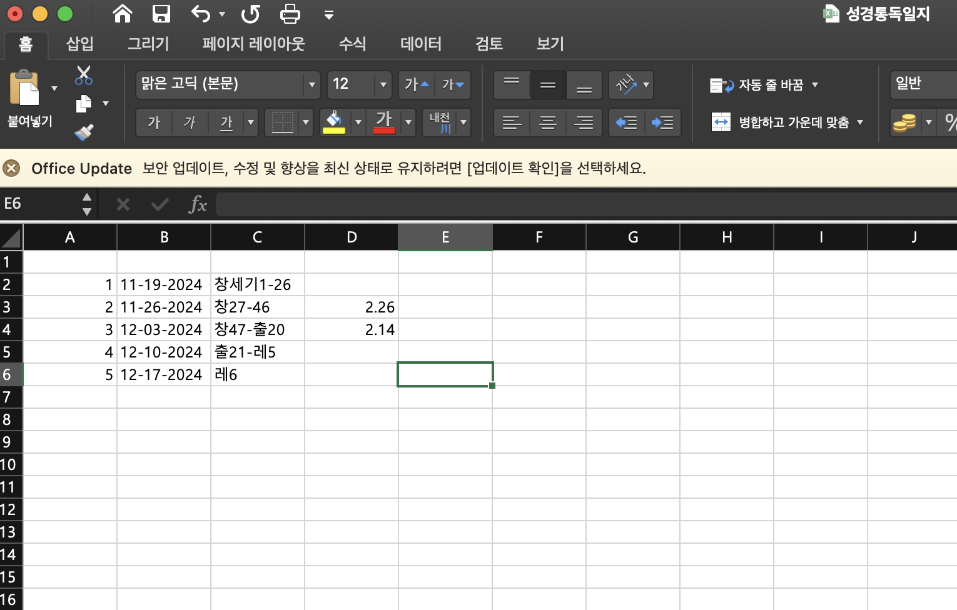Click 자동 줄 바꿈 wrap text button

coord(757,85)
